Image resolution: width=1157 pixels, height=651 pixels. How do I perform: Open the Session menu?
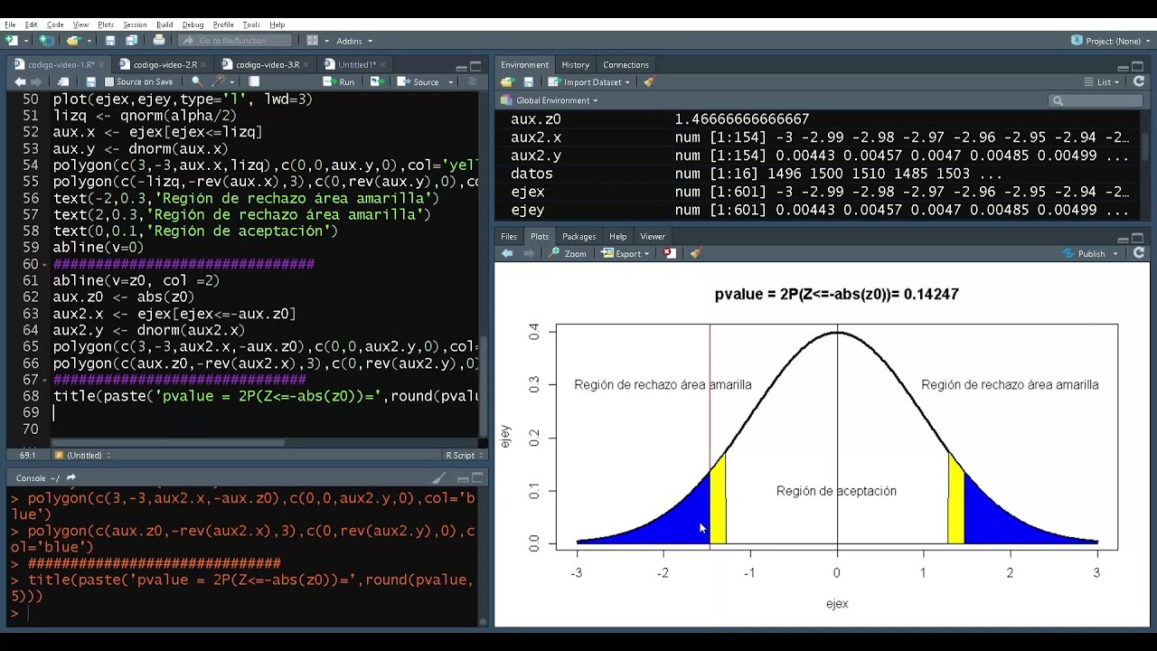click(x=135, y=24)
